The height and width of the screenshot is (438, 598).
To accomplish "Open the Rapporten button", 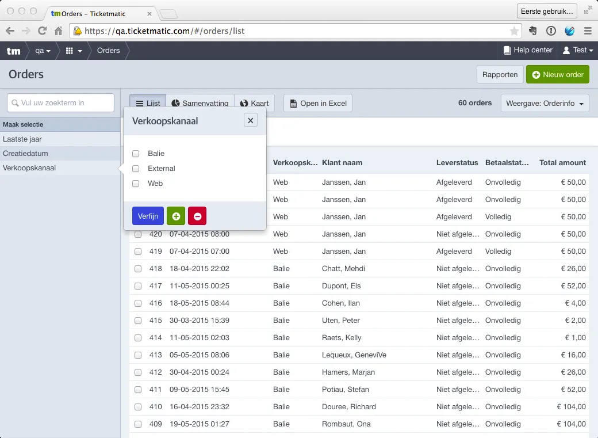I will pyautogui.click(x=500, y=74).
